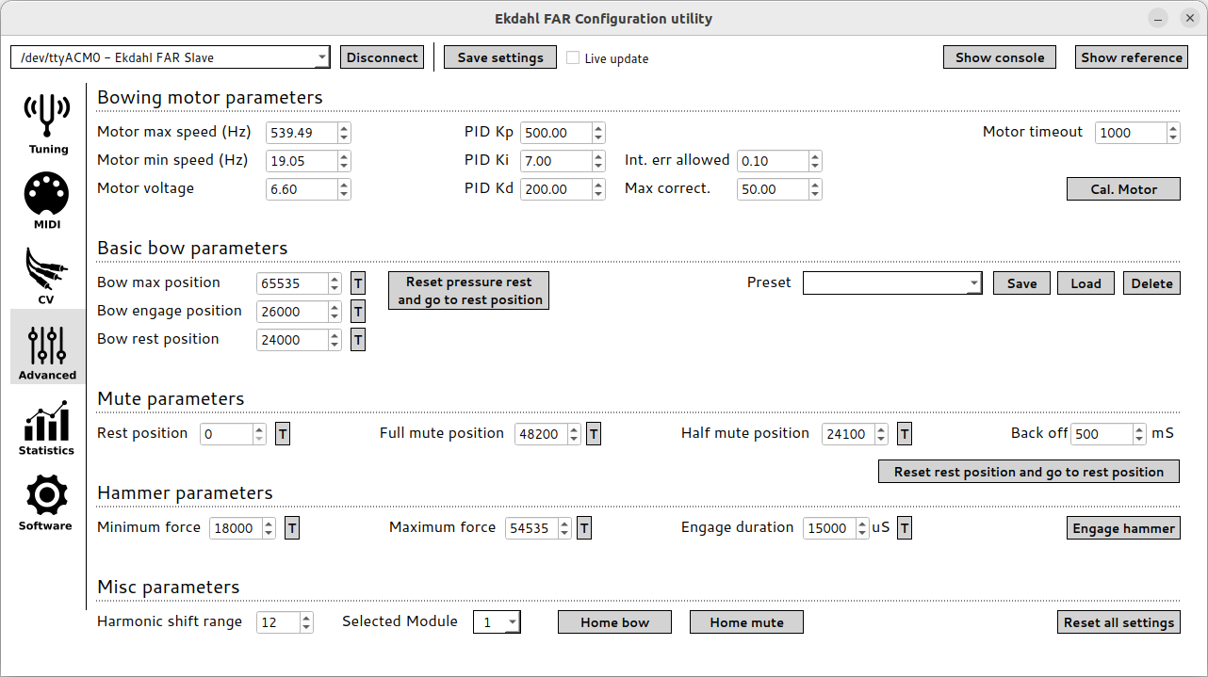The image size is (1208, 677).
Task: Increase Motor max speed with up arrow
Action: coord(344,128)
